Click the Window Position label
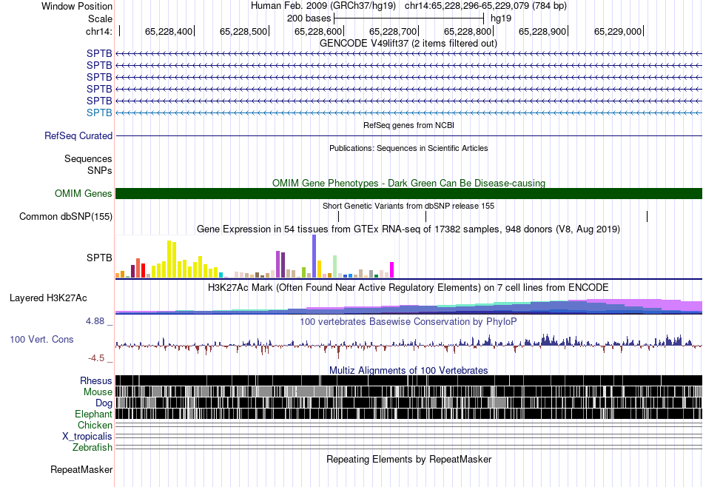 point(77,6)
